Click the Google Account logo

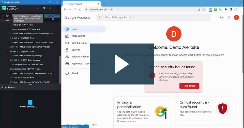(x=77, y=17)
